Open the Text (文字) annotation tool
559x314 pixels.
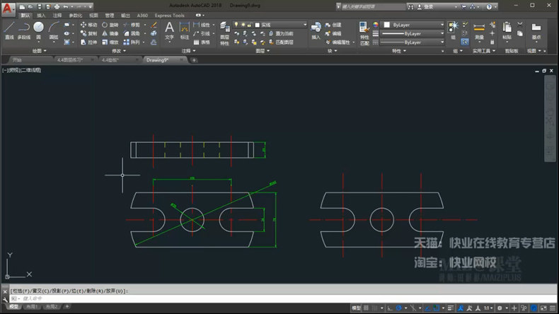[x=169, y=30]
